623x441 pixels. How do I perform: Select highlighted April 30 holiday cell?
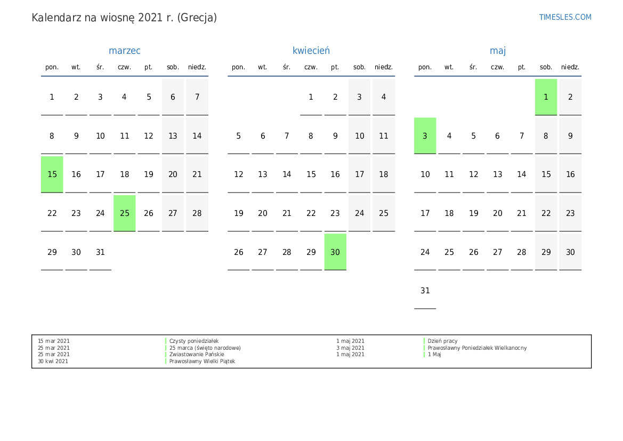[x=335, y=252]
